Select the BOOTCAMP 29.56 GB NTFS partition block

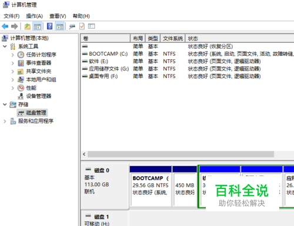point(151,186)
